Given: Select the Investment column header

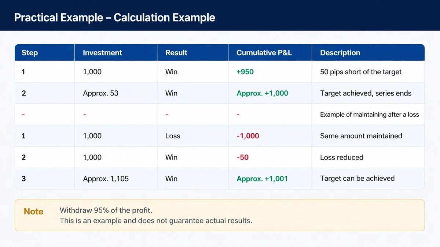Looking at the screenshot, I should (102, 53).
